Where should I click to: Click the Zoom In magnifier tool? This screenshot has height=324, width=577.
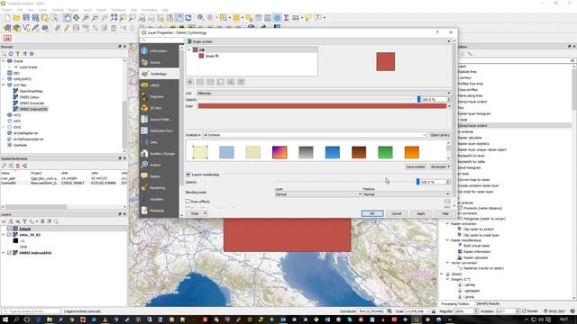coord(86,18)
